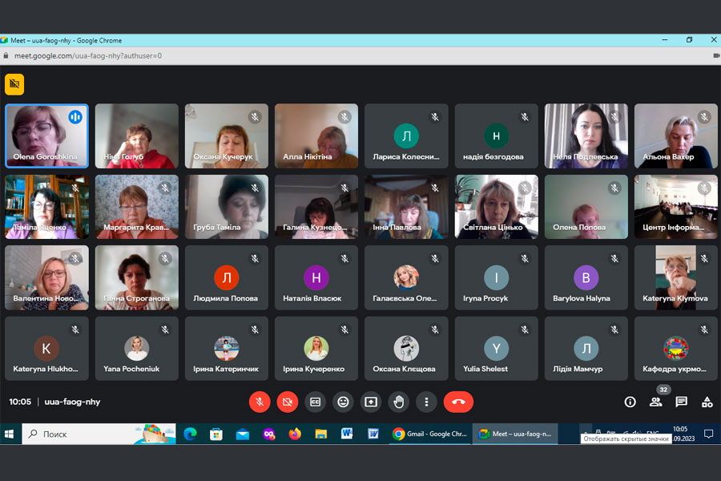Select Ніна Голуб's video tile
The width and height of the screenshot is (721, 481).
136,135
